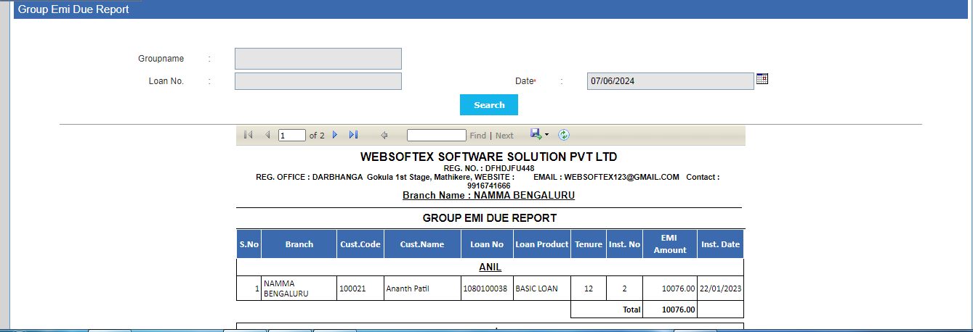
Task: Click the export save disk icon
Action: pos(536,134)
